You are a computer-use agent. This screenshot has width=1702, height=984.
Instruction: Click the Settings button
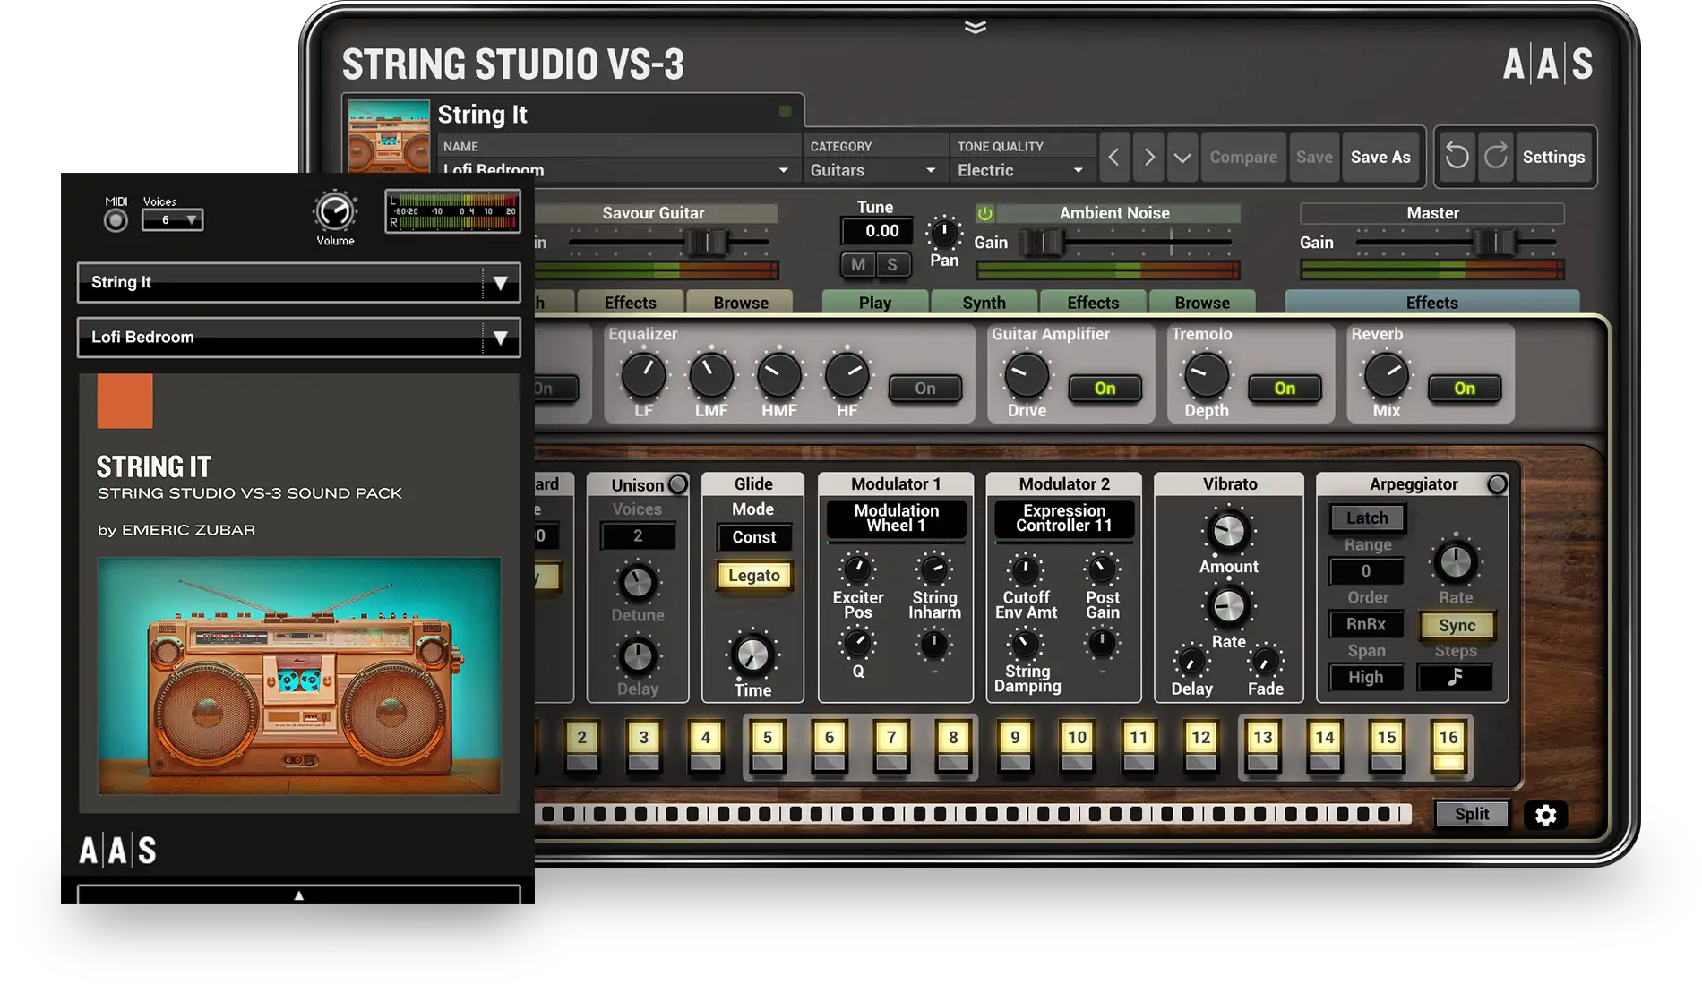tap(1553, 158)
